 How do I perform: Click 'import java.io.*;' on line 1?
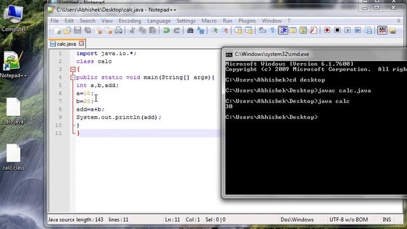(106, 53)
